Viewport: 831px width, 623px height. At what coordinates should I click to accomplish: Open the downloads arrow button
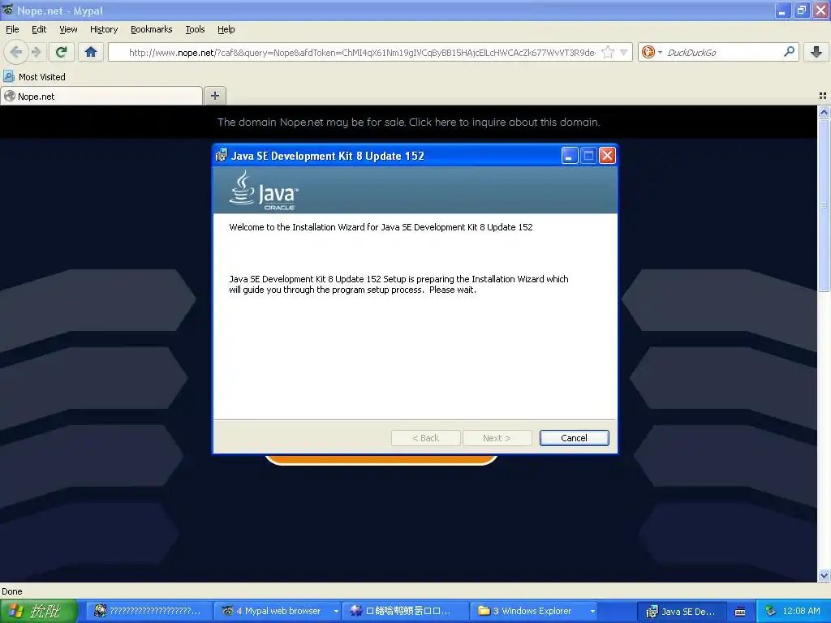pyautogui.click(x=816, y=52)
